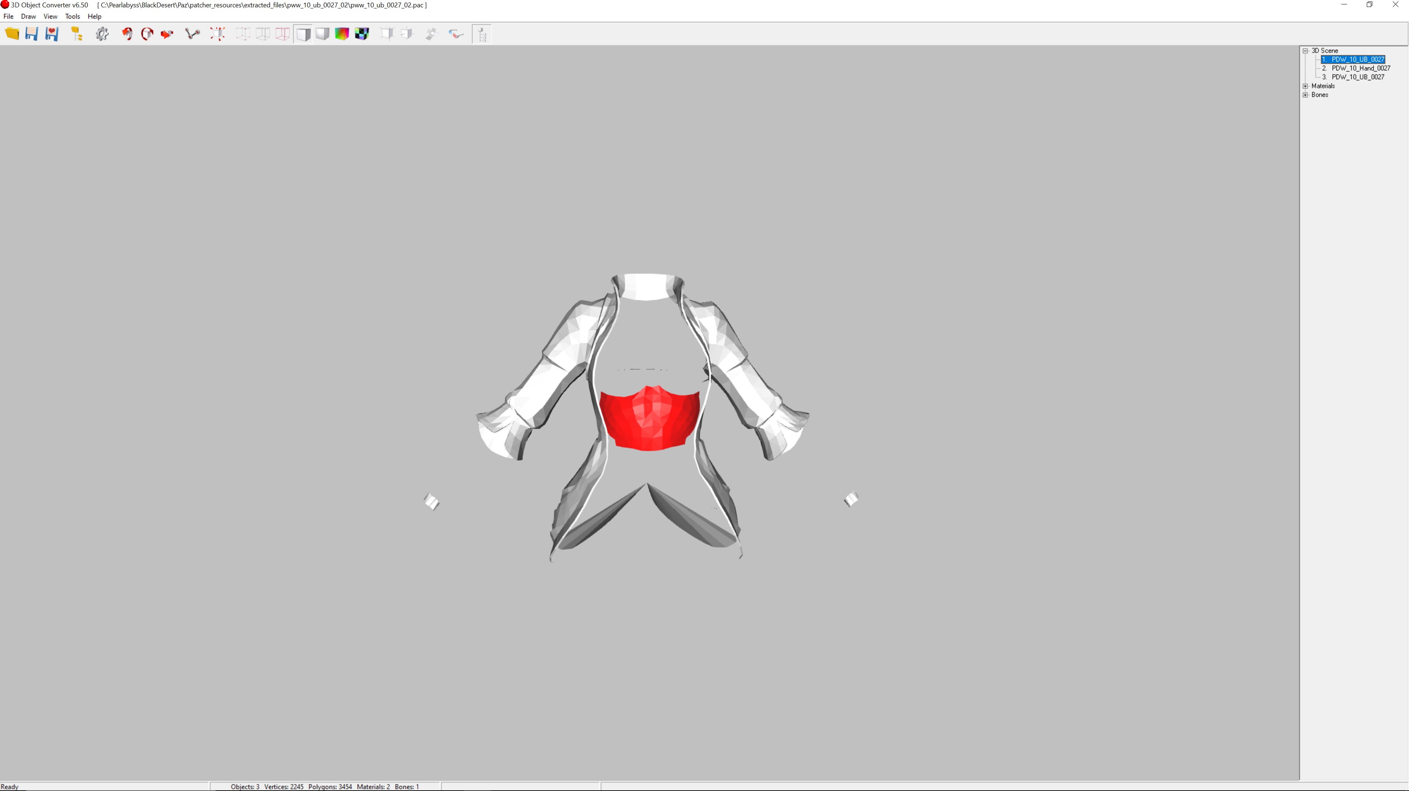The image size is (1409, 791).
Task: Click the bones display icon
Action: click(x=192, y=34)
